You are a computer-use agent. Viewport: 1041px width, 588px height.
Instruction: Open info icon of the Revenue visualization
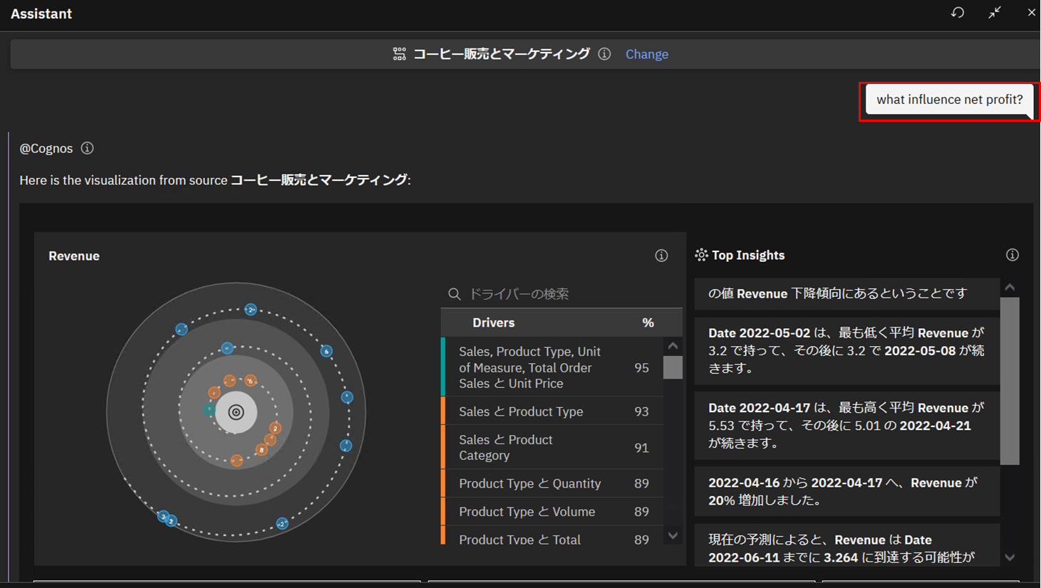click(661, 256)
